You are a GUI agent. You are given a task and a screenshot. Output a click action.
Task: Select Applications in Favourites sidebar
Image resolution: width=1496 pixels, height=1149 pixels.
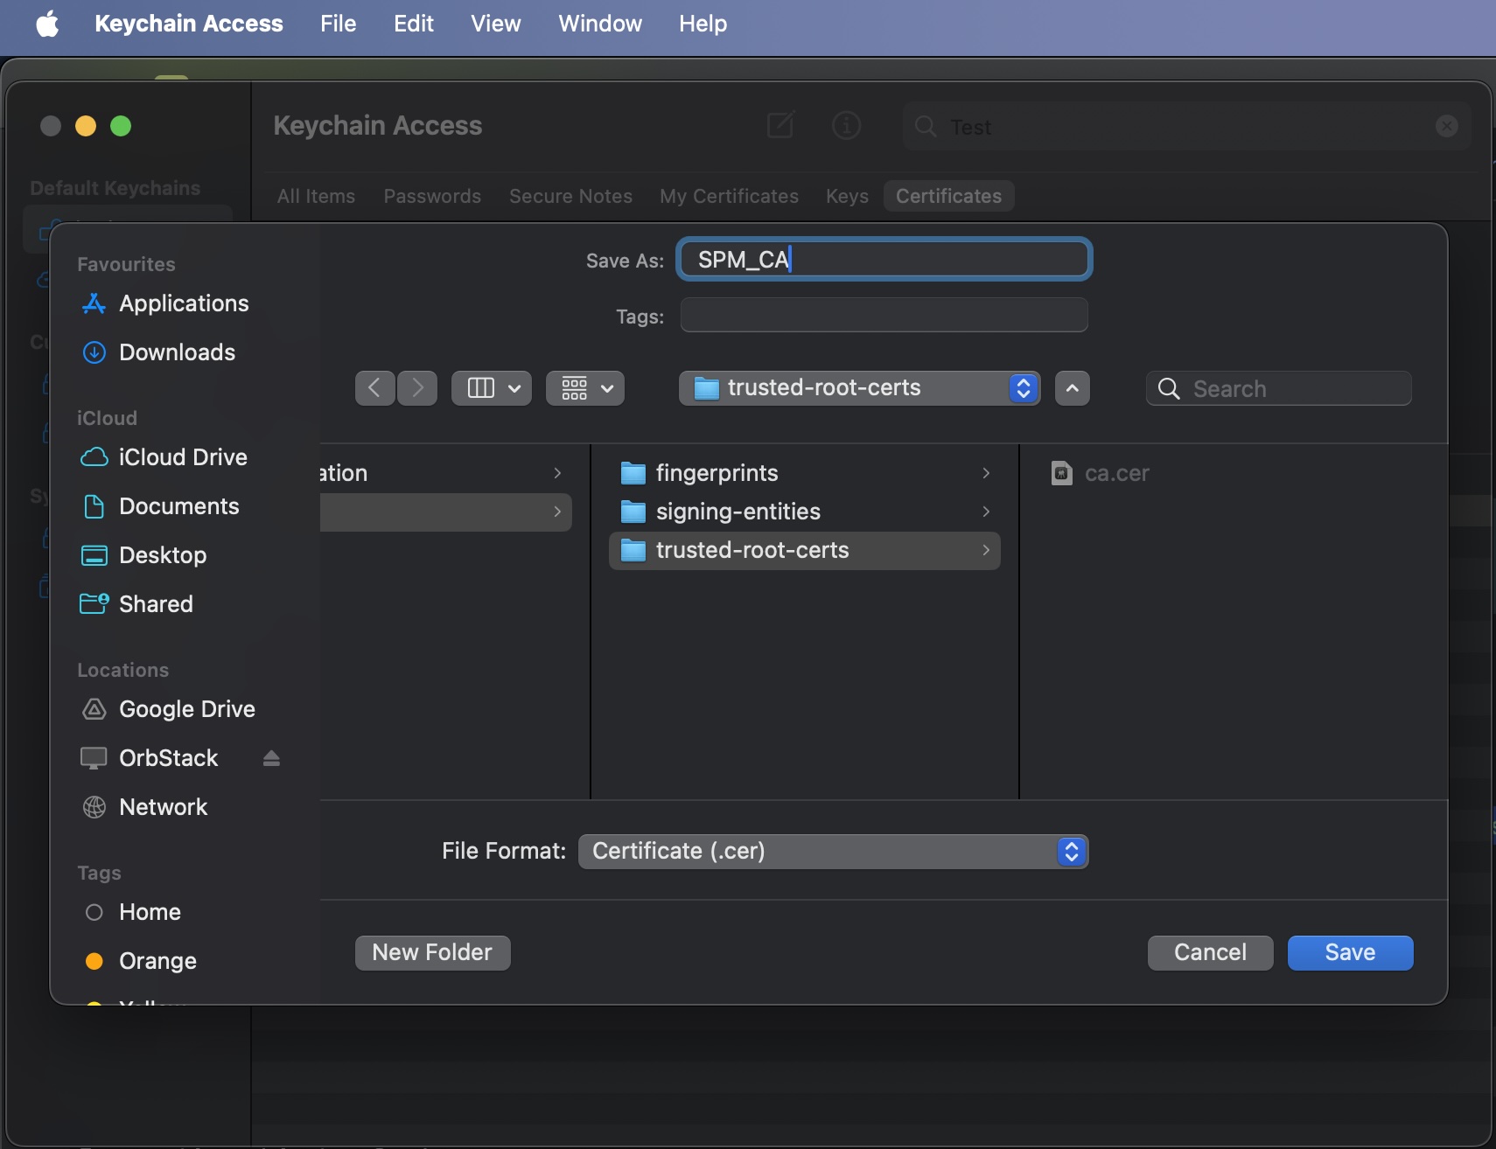[164, 303]
